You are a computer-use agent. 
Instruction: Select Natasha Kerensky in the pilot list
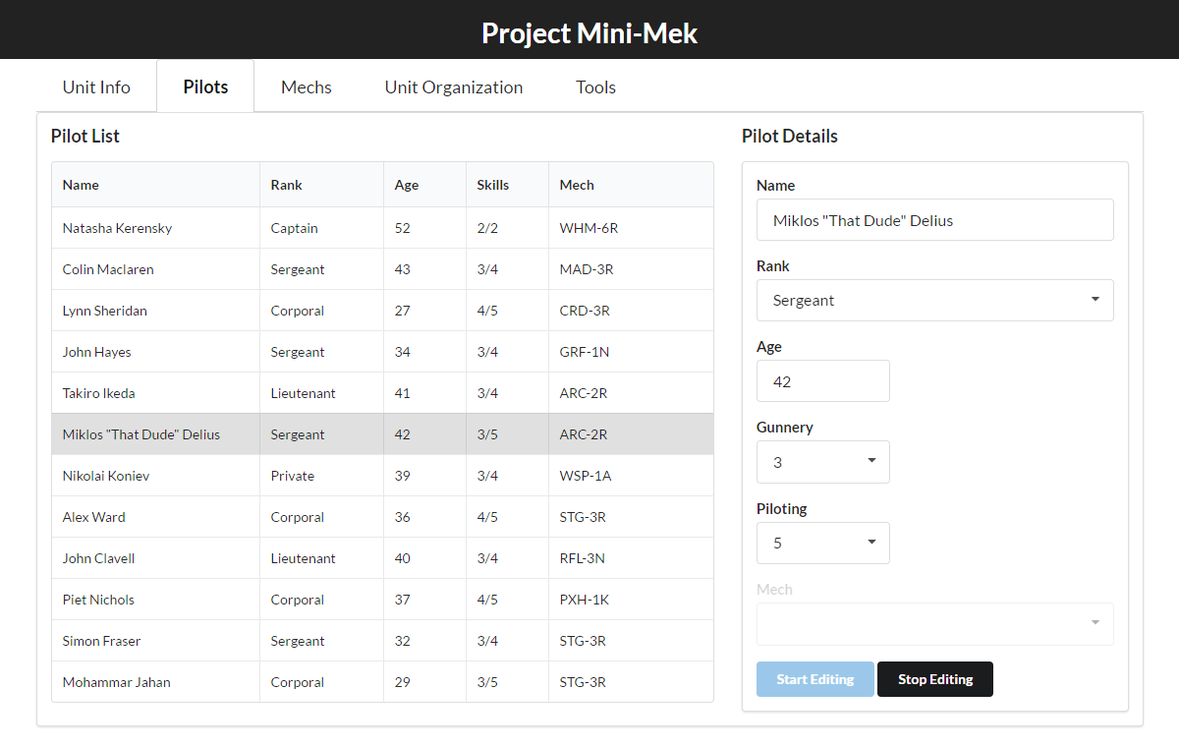pyautogui.click(x=383, y=228)
